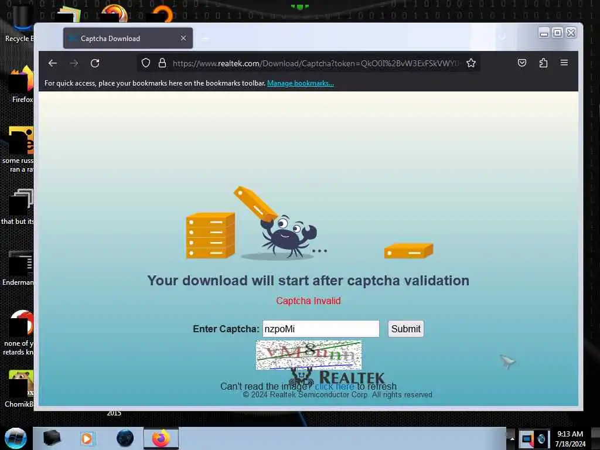This screenshot has width=600, height=450.
Task: Click the monitor system tray icon
Action: coord(527,438)
